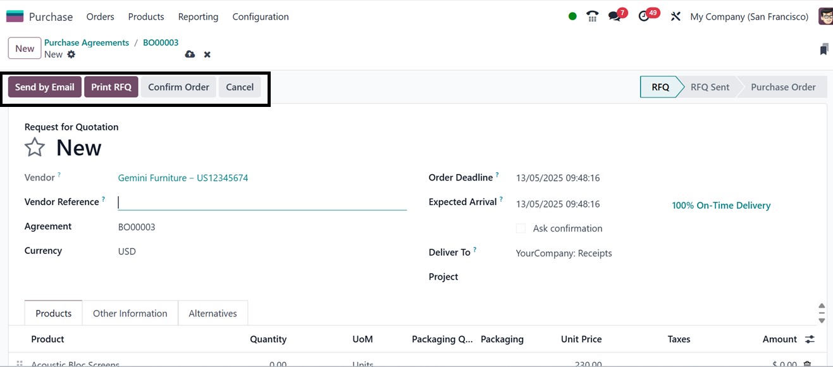Open the gear actions menu beside New
Image resolution: width=833 pixels, height=367 pixels.
pos(71,54)
